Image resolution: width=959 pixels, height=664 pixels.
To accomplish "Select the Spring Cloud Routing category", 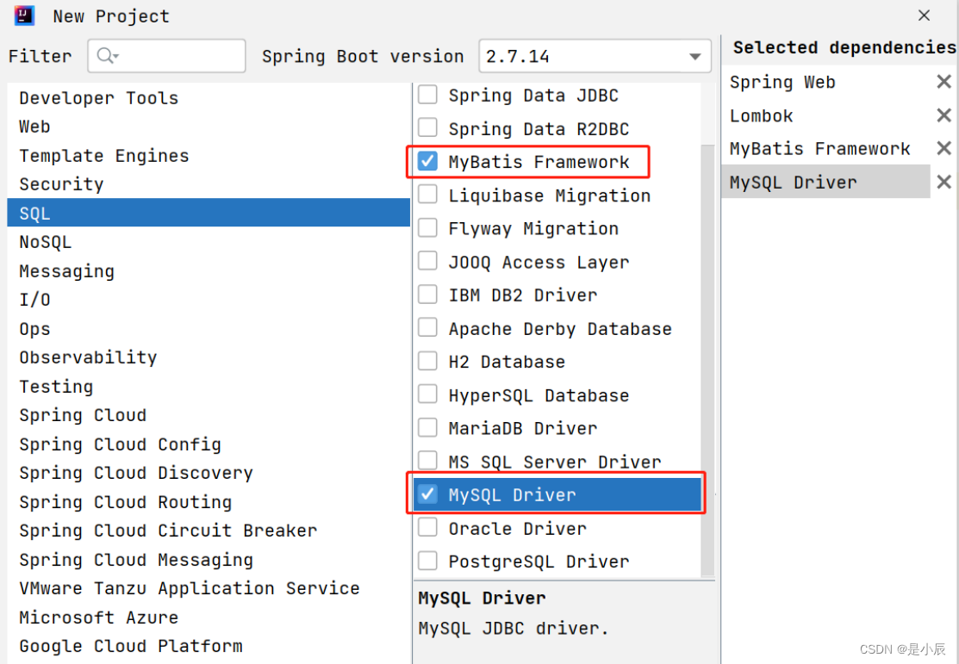I will [209, 502].
